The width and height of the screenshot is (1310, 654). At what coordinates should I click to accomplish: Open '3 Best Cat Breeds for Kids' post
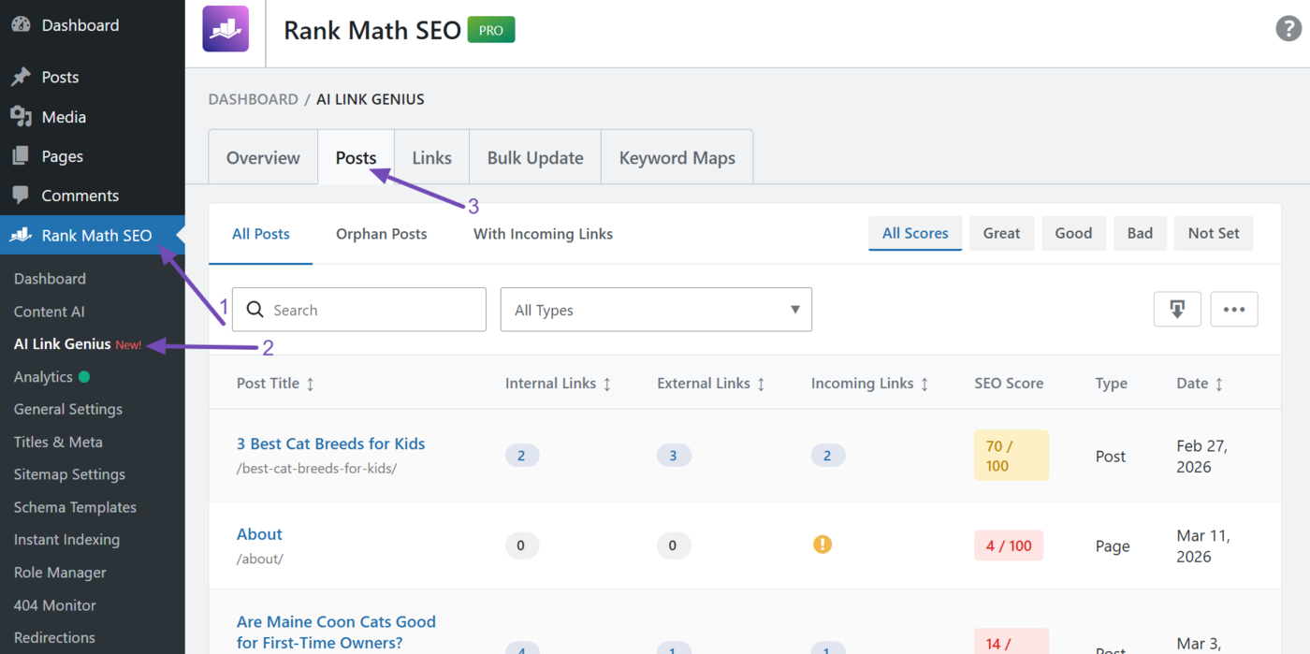pos(330,443)
